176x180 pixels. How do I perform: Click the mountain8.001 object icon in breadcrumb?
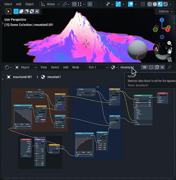[9, 77]
